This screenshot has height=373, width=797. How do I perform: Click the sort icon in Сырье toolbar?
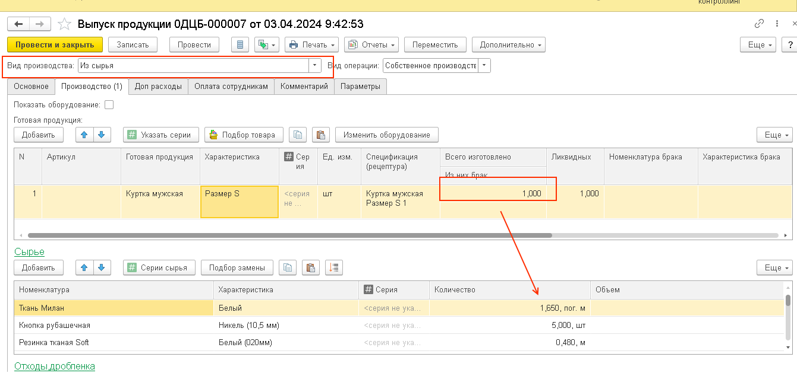pos(334,267)
